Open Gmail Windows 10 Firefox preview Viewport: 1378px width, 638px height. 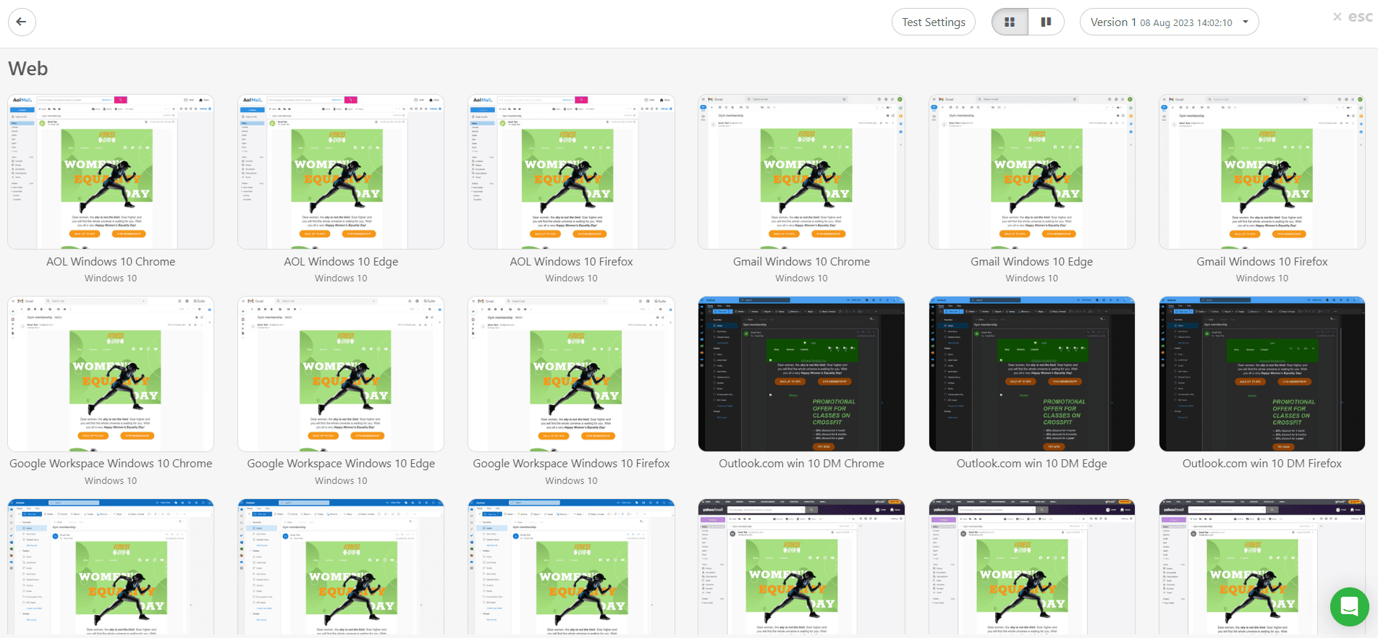(x=1261, y=172)
